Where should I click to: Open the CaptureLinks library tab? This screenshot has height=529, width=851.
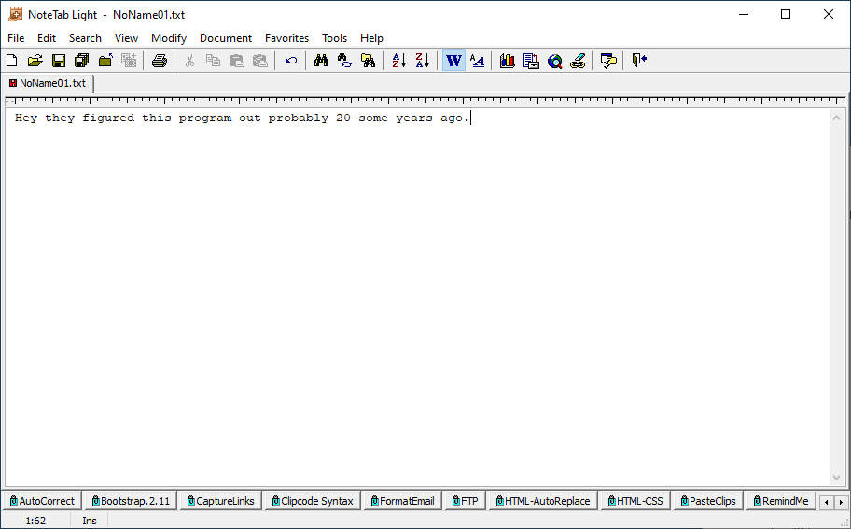[x=221, y=501]
